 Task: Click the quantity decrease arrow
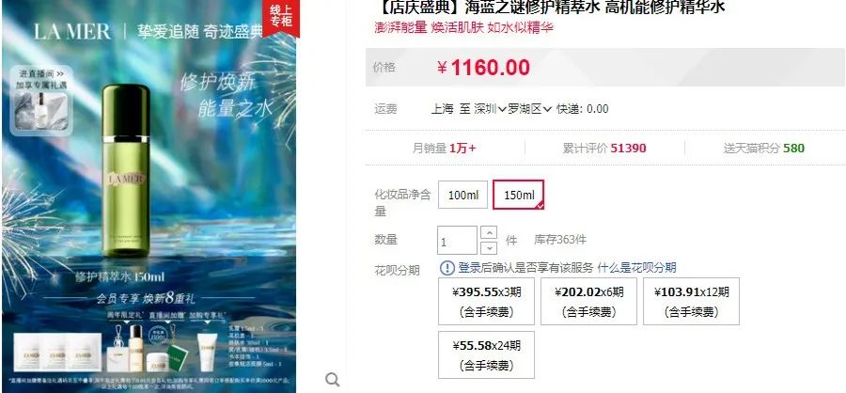click(x=489, y=248)
